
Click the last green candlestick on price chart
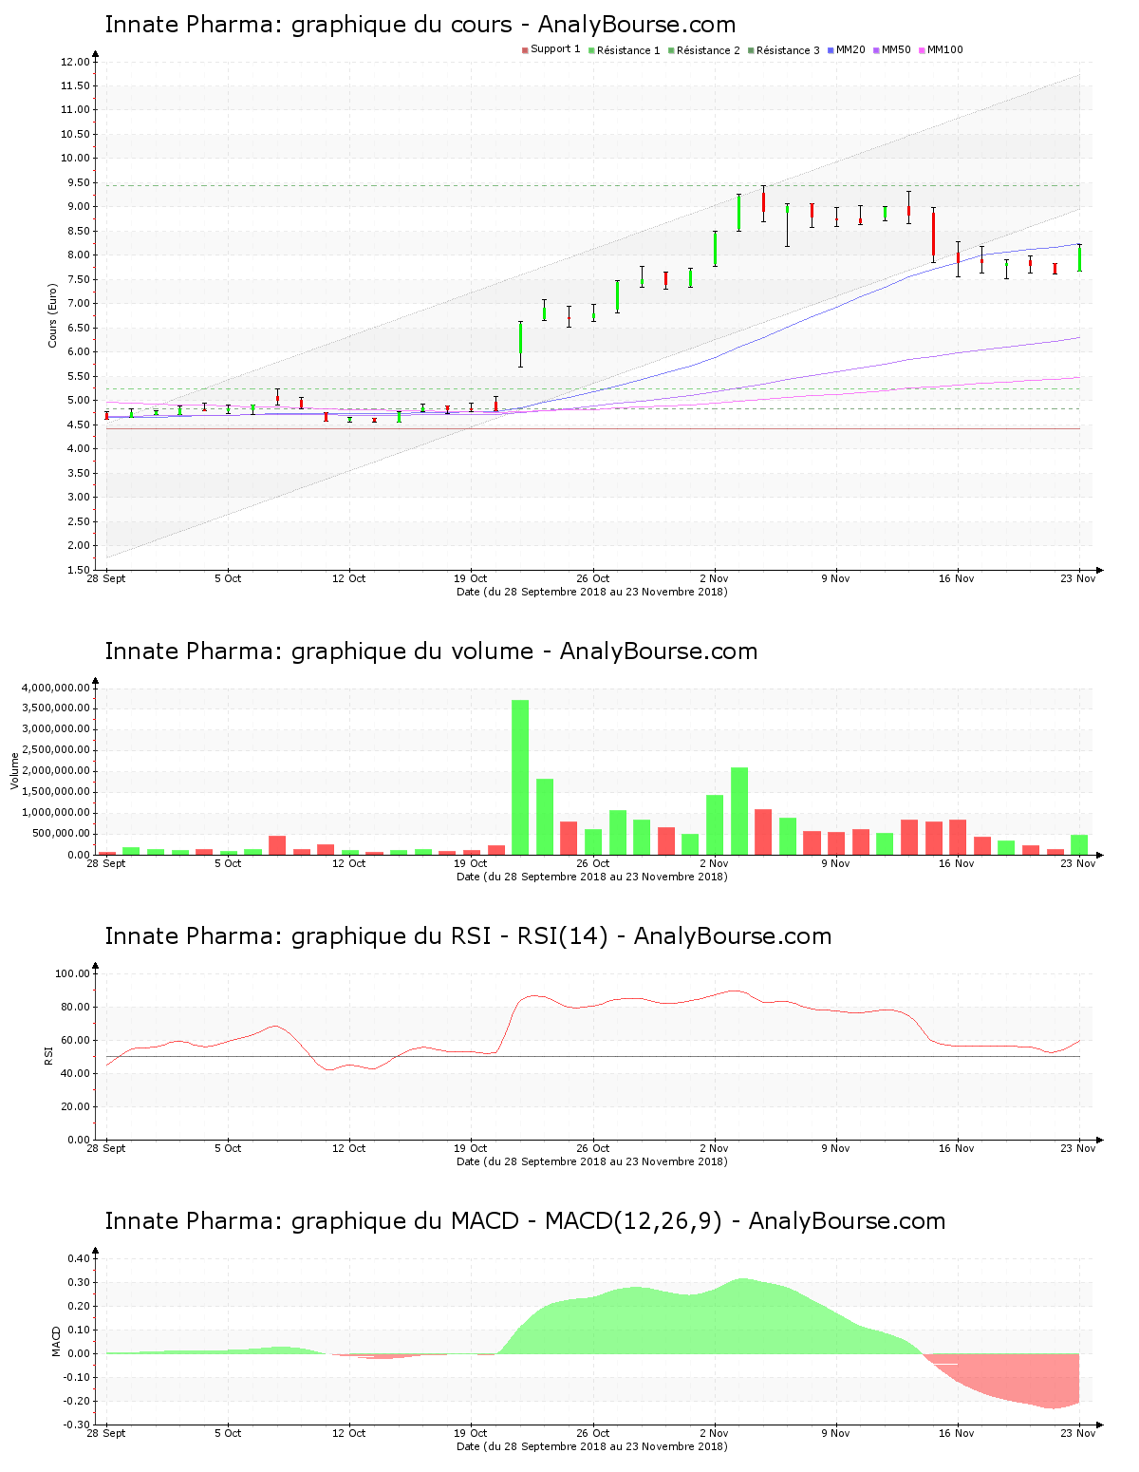(1079, 258)
